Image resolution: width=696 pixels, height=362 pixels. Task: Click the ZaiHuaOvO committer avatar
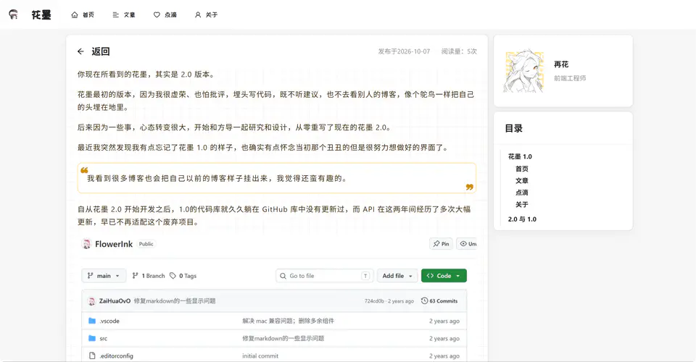point(91,301)
